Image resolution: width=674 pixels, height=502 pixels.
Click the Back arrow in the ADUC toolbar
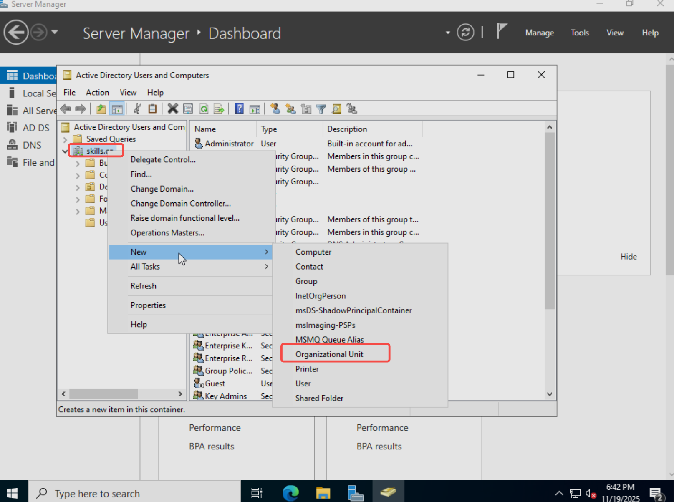tap(66, 109)
